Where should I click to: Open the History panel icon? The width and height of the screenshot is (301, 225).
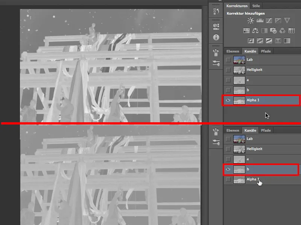pyautogui.click(x=216, y=12)
